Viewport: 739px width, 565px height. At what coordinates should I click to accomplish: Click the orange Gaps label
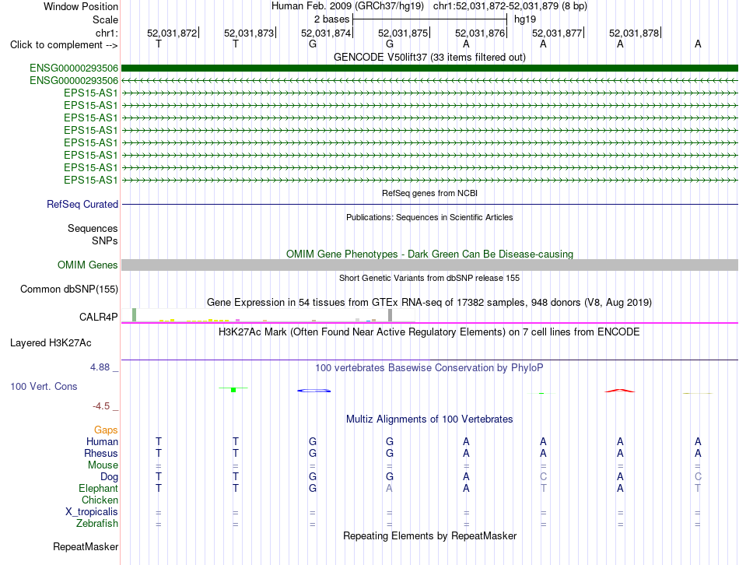point(106,430)
